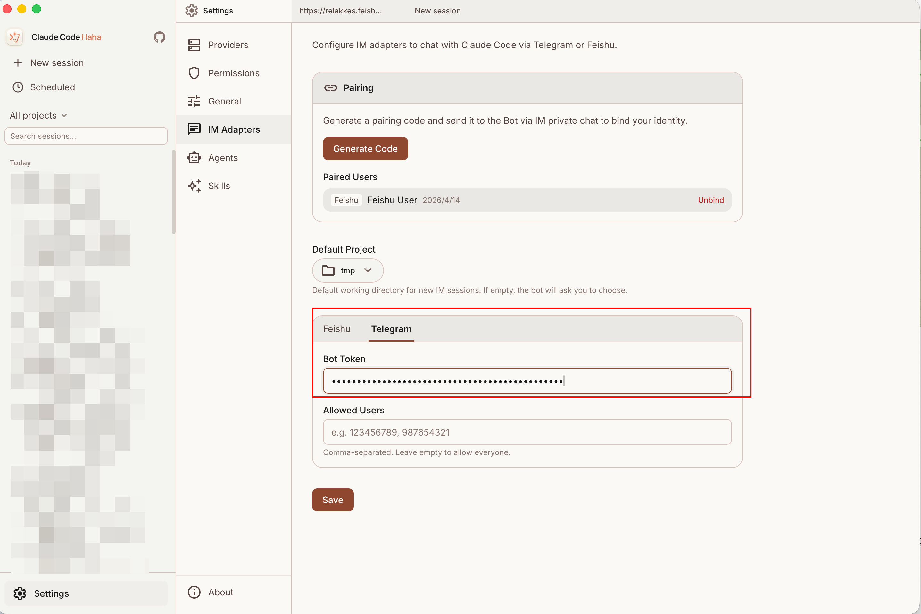Open Skills sparkle icon
The height and width of the screenshot is (614, 921).
pyautogui.click(x=194, y=186)
